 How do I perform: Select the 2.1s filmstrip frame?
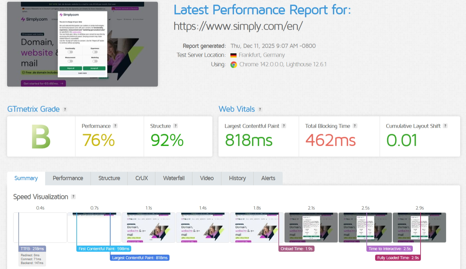coord(311,227)
